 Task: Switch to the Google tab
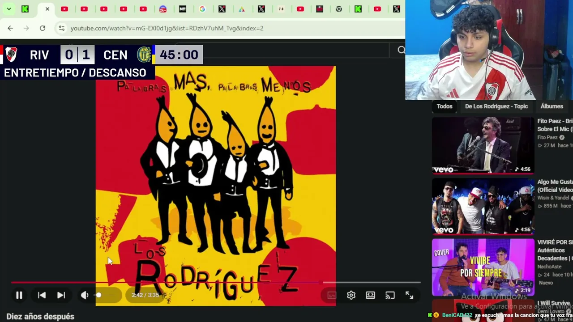(x=202, y=9)
